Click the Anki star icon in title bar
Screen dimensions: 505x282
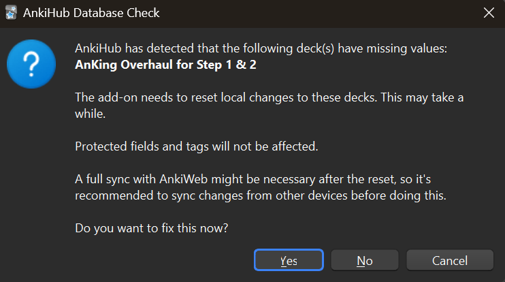tap(11, 13)
